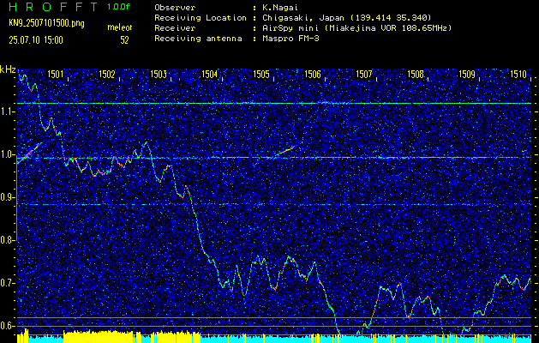The height and width of the screenshot is (343, 539).
Task: Select the Chigasaki, Japan location value
Action: [x=347, y=18]
